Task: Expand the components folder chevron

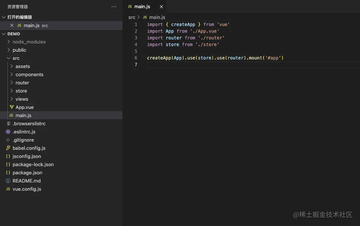Action: [x=12, y=74]
